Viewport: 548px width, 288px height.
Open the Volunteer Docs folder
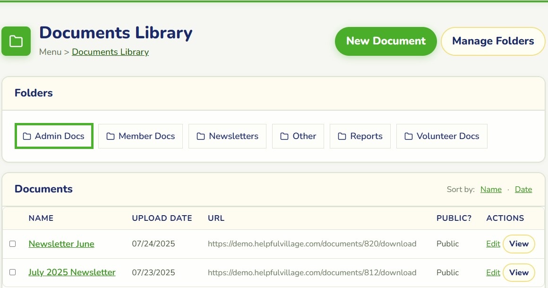[442, 136]
